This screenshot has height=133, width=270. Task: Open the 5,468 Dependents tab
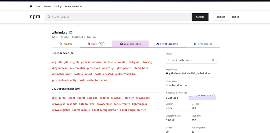pos(167,44)
